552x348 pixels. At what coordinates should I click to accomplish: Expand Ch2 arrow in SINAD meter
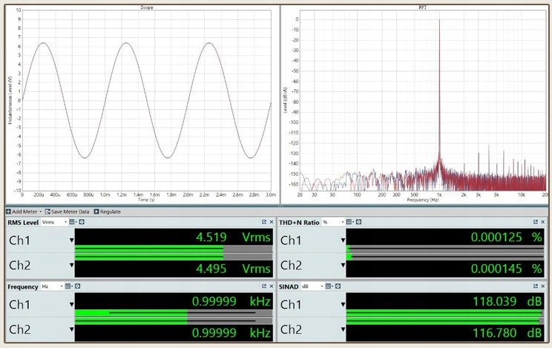pos(343,330)
